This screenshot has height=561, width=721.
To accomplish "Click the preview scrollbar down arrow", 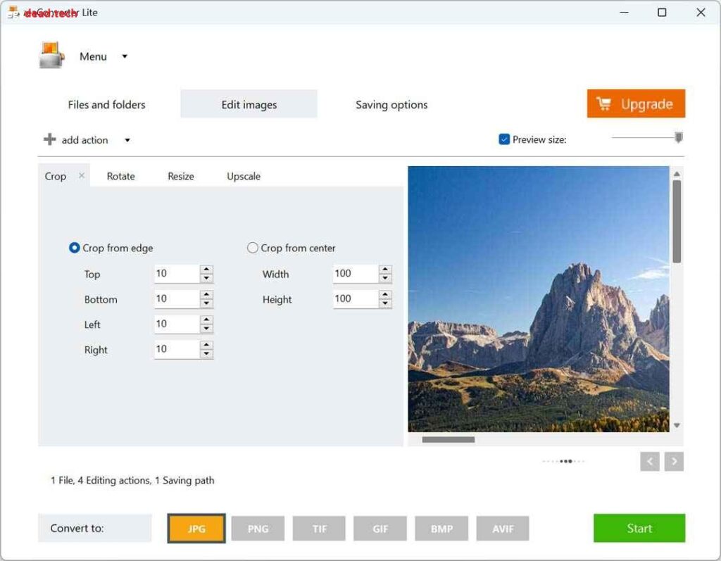I will 677,424.
